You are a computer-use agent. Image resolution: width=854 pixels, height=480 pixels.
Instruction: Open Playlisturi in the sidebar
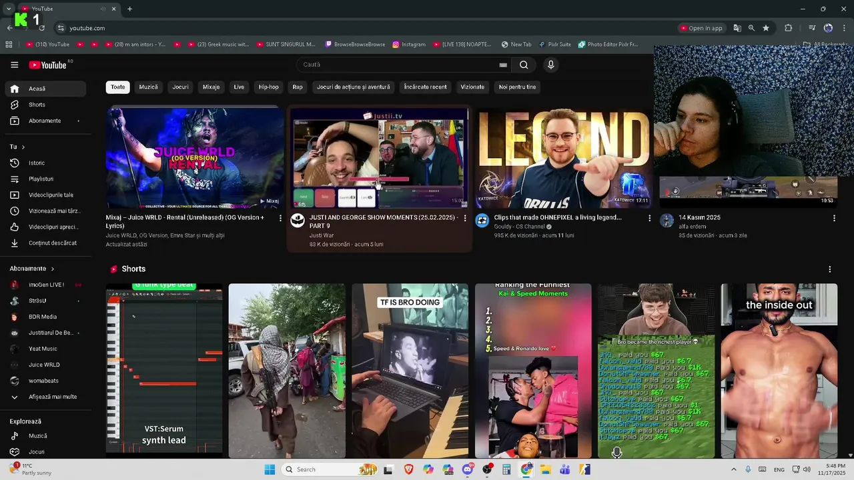(x=45, y=179)
